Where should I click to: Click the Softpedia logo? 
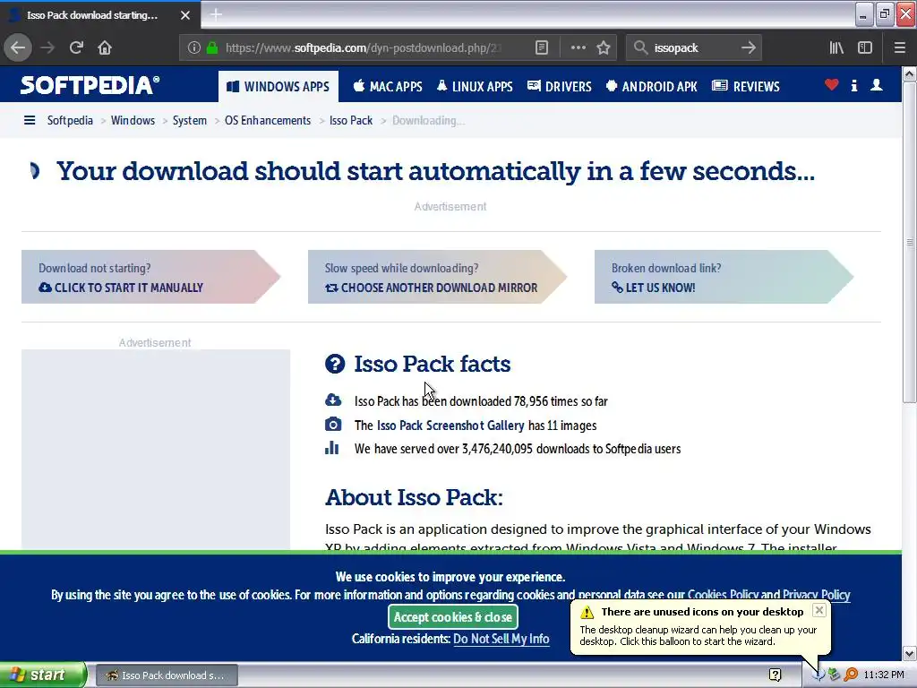coord(90,85)
